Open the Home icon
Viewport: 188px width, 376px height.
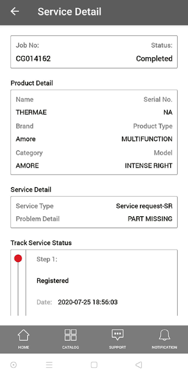tap(23, 335)
